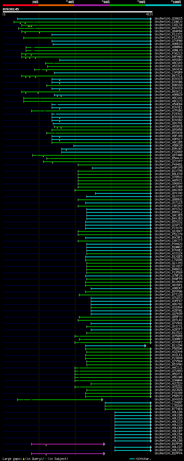This screenshot has height=461, width=184.
Task: Select label UniRef100_B8LES9
Action: 168,174
